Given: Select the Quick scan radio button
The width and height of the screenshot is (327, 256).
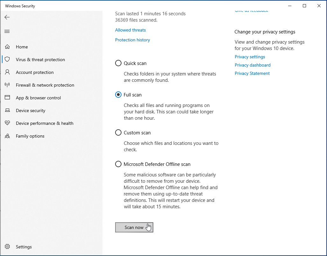Looking at the screenshot, I should [x=118, y=63].
